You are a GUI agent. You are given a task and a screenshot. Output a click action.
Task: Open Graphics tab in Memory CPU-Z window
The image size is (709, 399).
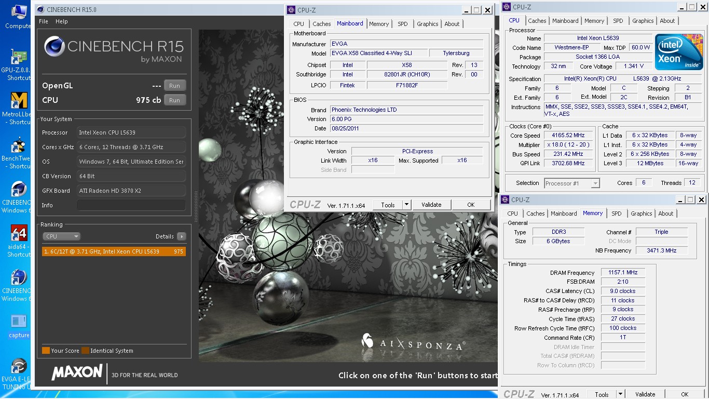(x=642, y=214)
